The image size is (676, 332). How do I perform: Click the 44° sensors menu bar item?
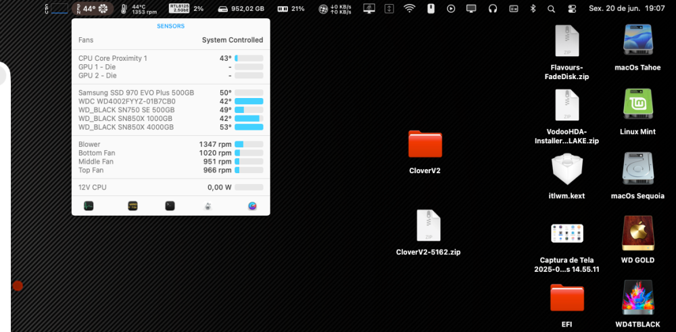pos(93,9)
